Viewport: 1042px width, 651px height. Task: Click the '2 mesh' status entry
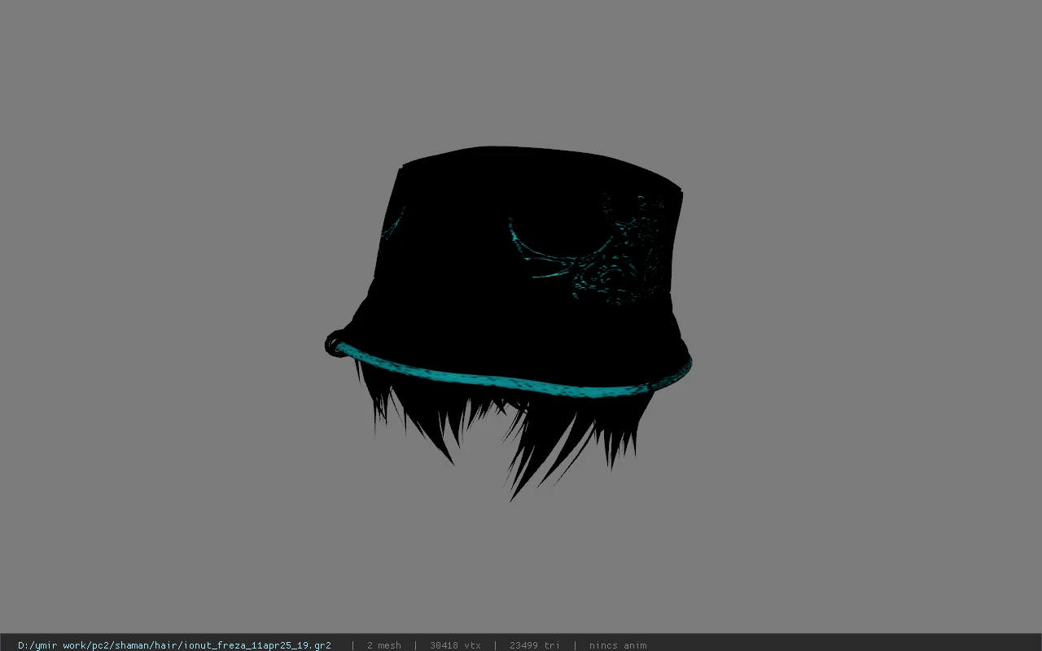point(383,645)
